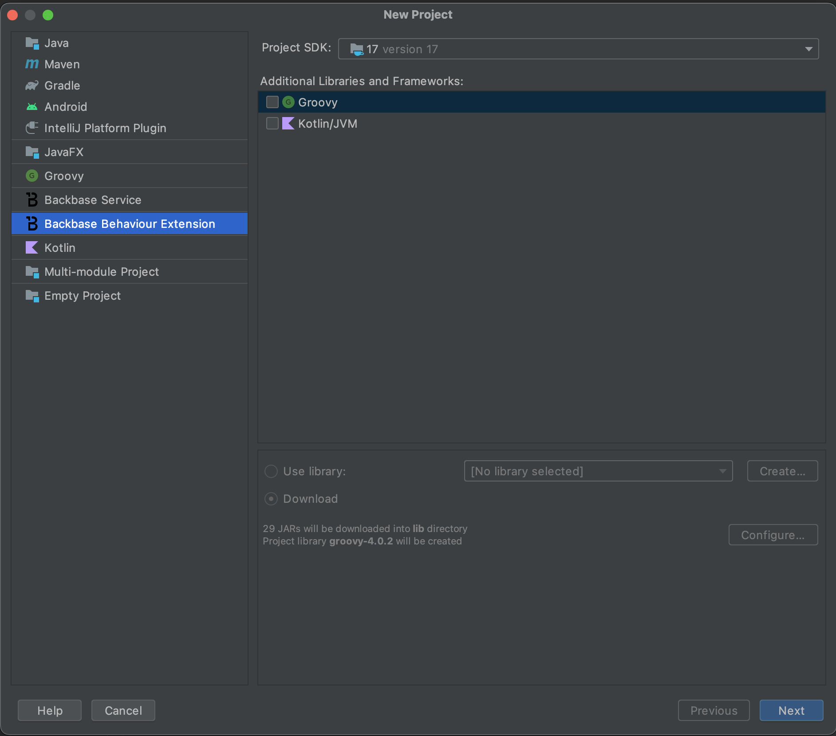The width and height of the screenshot is (836, 736).
Task: Click the Groovy framework icon in libraries list
Action: click(288, 102)
